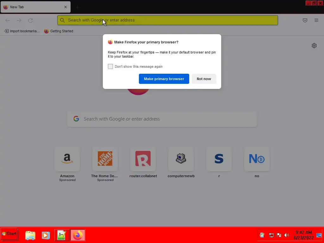Open the shortcut tile labeled no
The height and width of the screenshot is (243, 324).
pyautogui.click(x=257, y=159)
